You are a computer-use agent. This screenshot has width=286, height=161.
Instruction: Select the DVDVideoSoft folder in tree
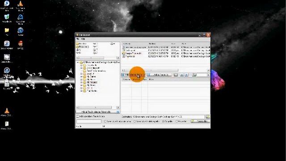[x=93, y=68]
